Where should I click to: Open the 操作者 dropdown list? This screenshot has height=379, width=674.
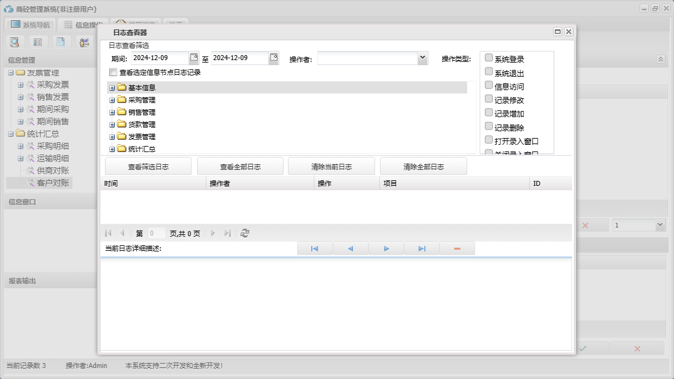tap(422, 58)
